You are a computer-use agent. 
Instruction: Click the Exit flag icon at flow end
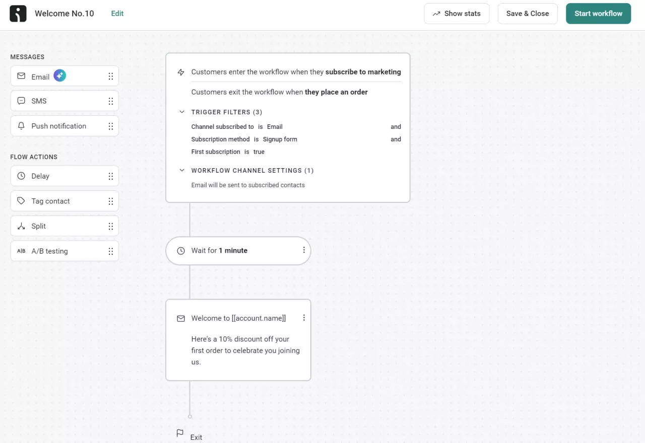pos(180,433)
